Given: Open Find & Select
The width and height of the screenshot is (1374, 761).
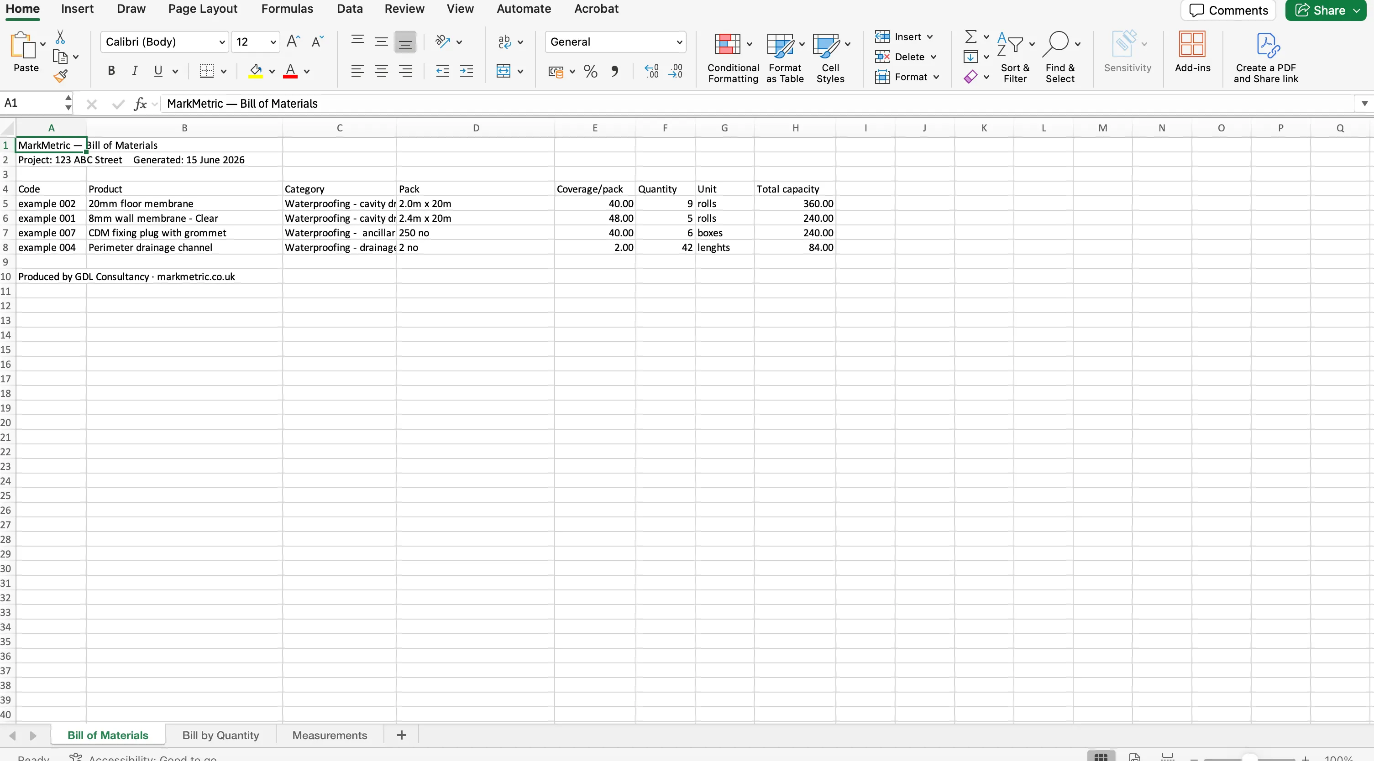Looking at the screenshot, I should pyautogui.click(x=1060, y=57).
